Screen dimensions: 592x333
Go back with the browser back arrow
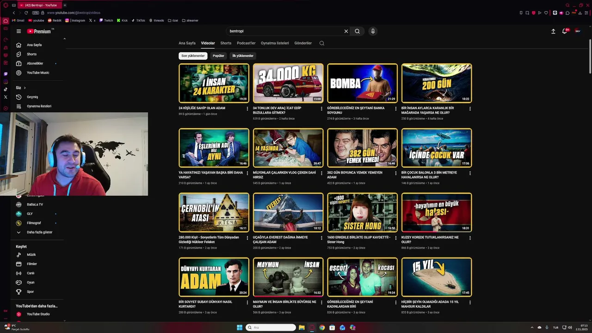[x=13, y=13]
